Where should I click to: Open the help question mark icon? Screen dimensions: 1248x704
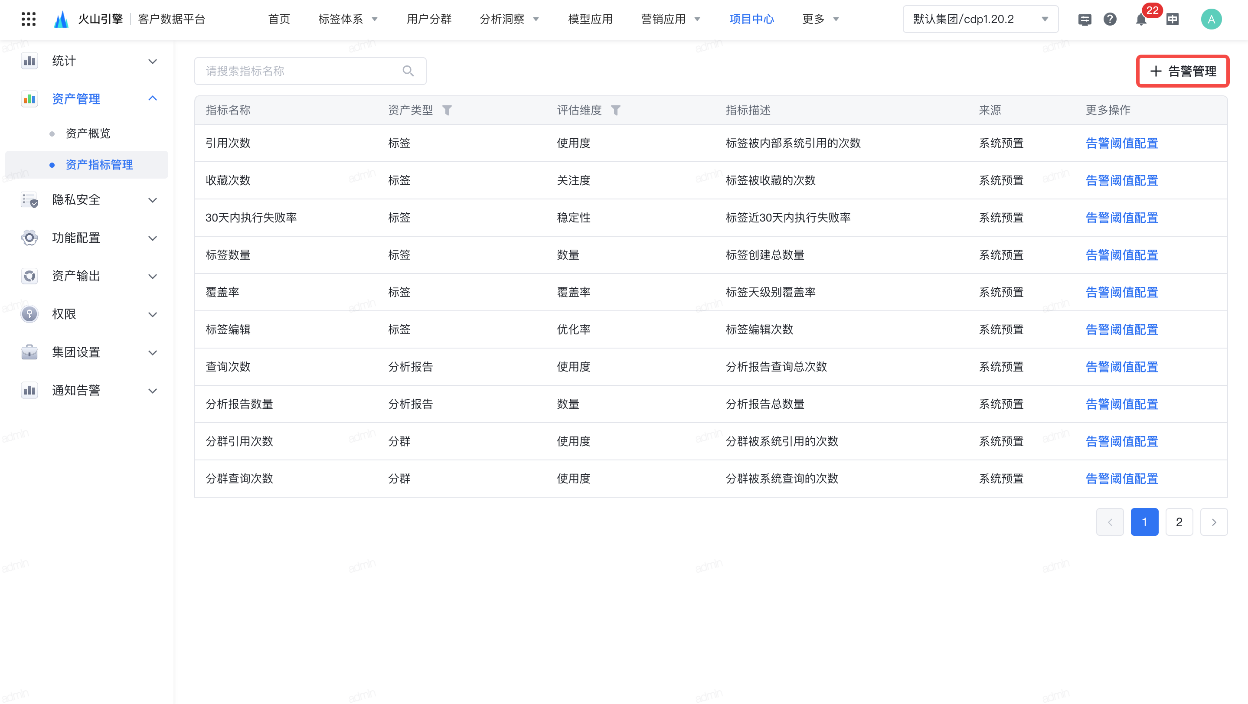(x=1110, y=19)
